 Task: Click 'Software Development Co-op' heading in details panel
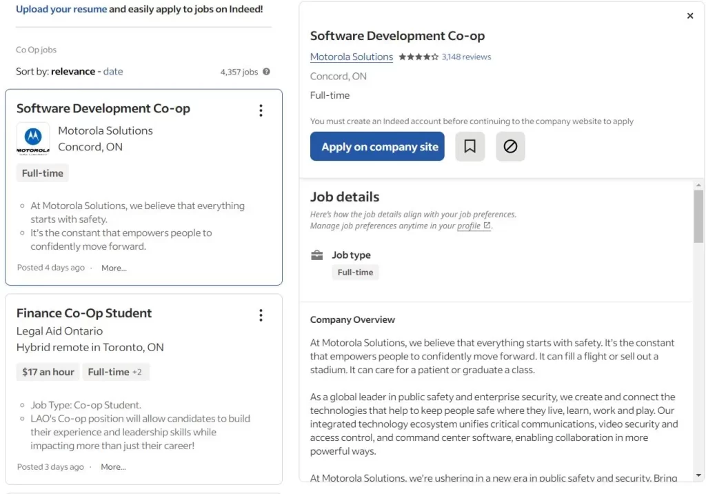click(x=397, y=36)
